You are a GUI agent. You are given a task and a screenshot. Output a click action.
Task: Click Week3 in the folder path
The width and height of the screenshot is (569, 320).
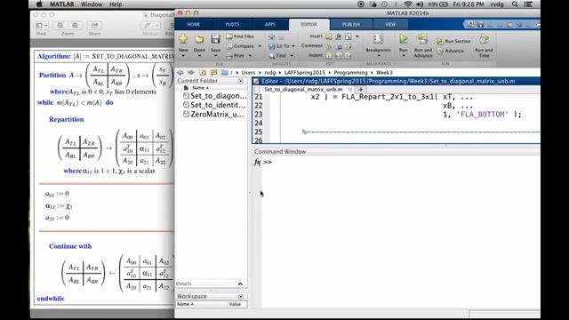tap(384, 73)
